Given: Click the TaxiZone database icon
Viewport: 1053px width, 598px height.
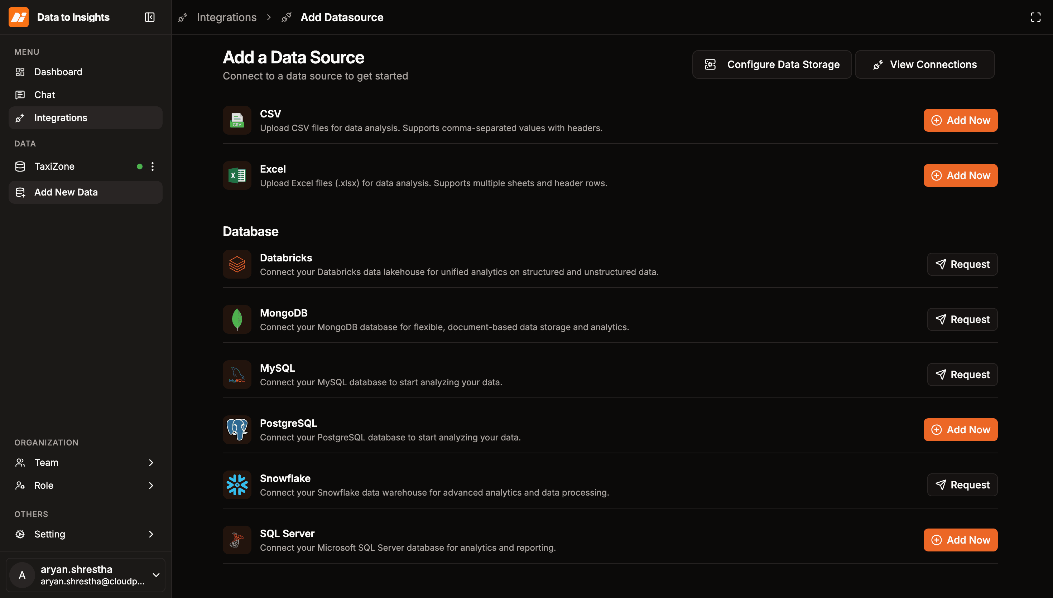Looking at the screenshot, I should [x=20, y=167].
